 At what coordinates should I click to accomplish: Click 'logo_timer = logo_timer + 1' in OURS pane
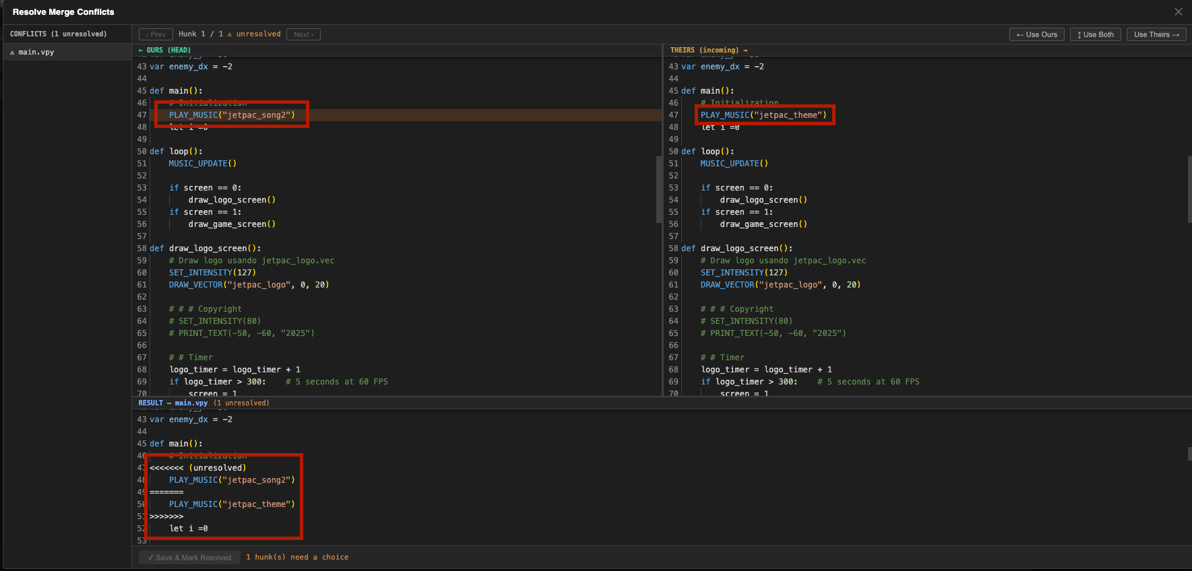[x=234, y=370]
